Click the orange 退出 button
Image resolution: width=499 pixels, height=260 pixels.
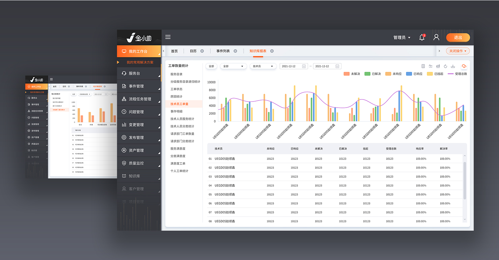[458, 37]
